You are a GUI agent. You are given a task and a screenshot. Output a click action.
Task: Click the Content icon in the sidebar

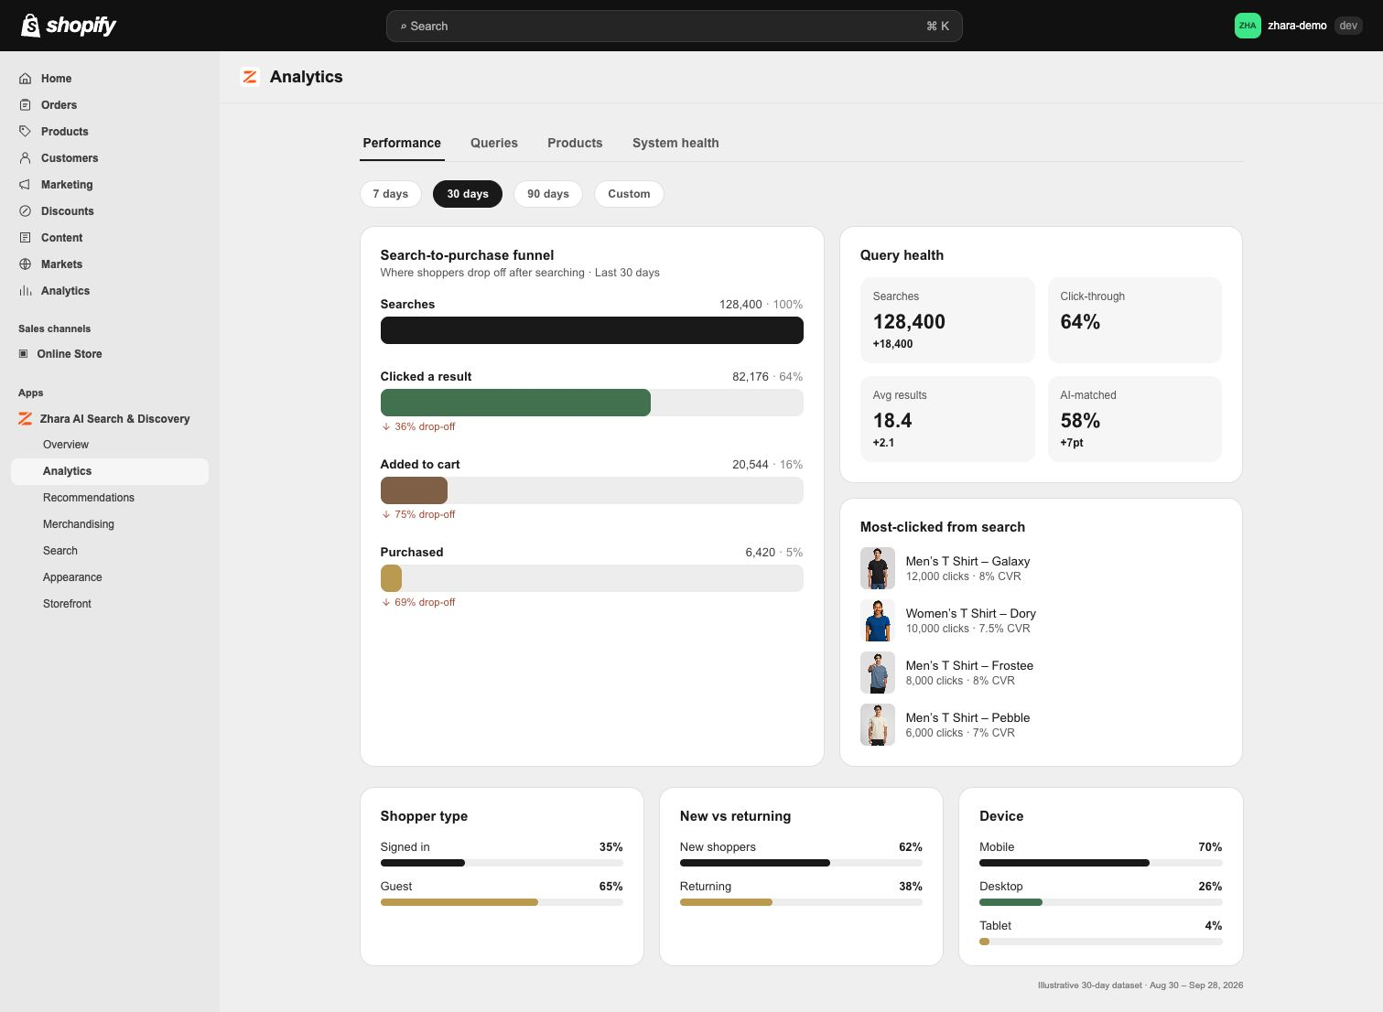click(26, 238)
